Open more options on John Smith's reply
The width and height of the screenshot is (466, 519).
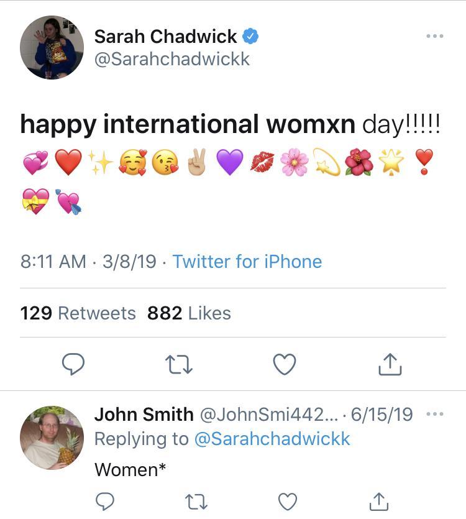pos(435,414)
